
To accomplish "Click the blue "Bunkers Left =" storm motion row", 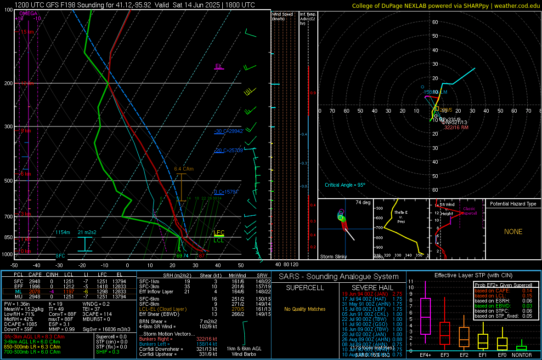I will click(178, 344).
